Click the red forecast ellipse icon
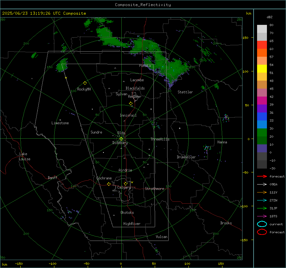Viewport: 286px width, 268px height. pyautogui.click(x=262, y=232)
